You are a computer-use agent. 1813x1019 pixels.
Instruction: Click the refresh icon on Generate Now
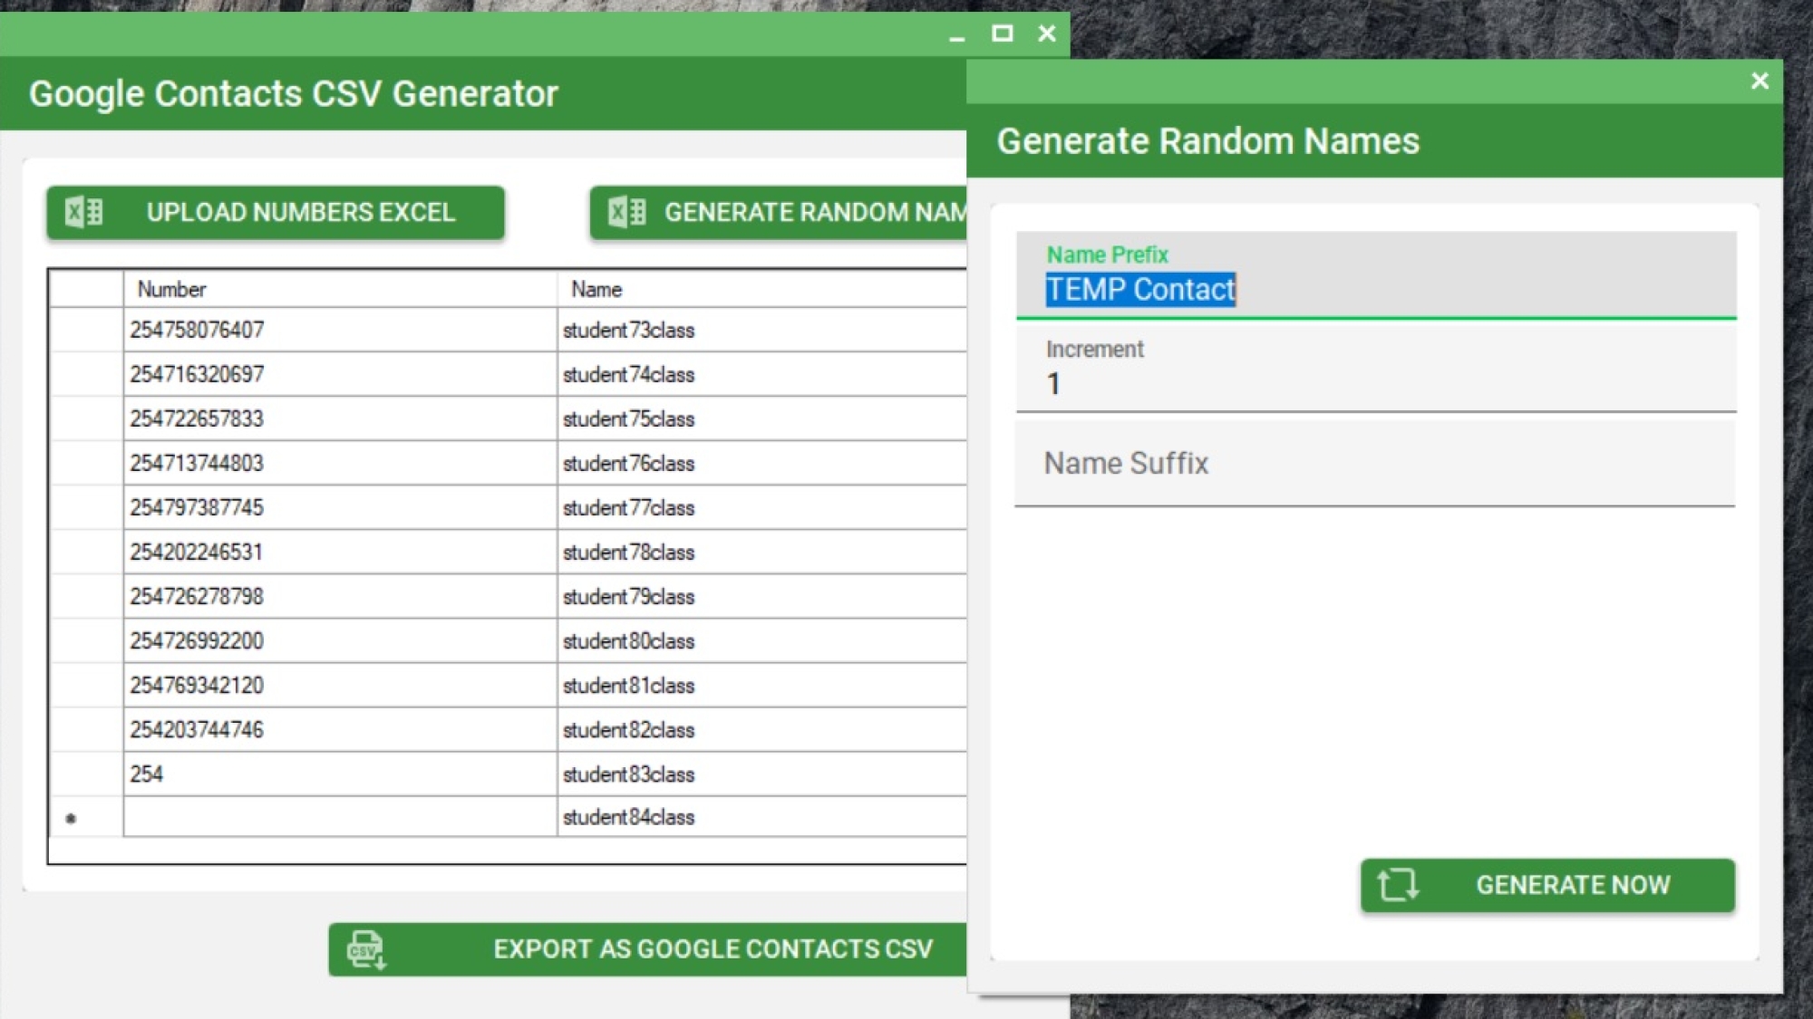tap(1397, 885)
